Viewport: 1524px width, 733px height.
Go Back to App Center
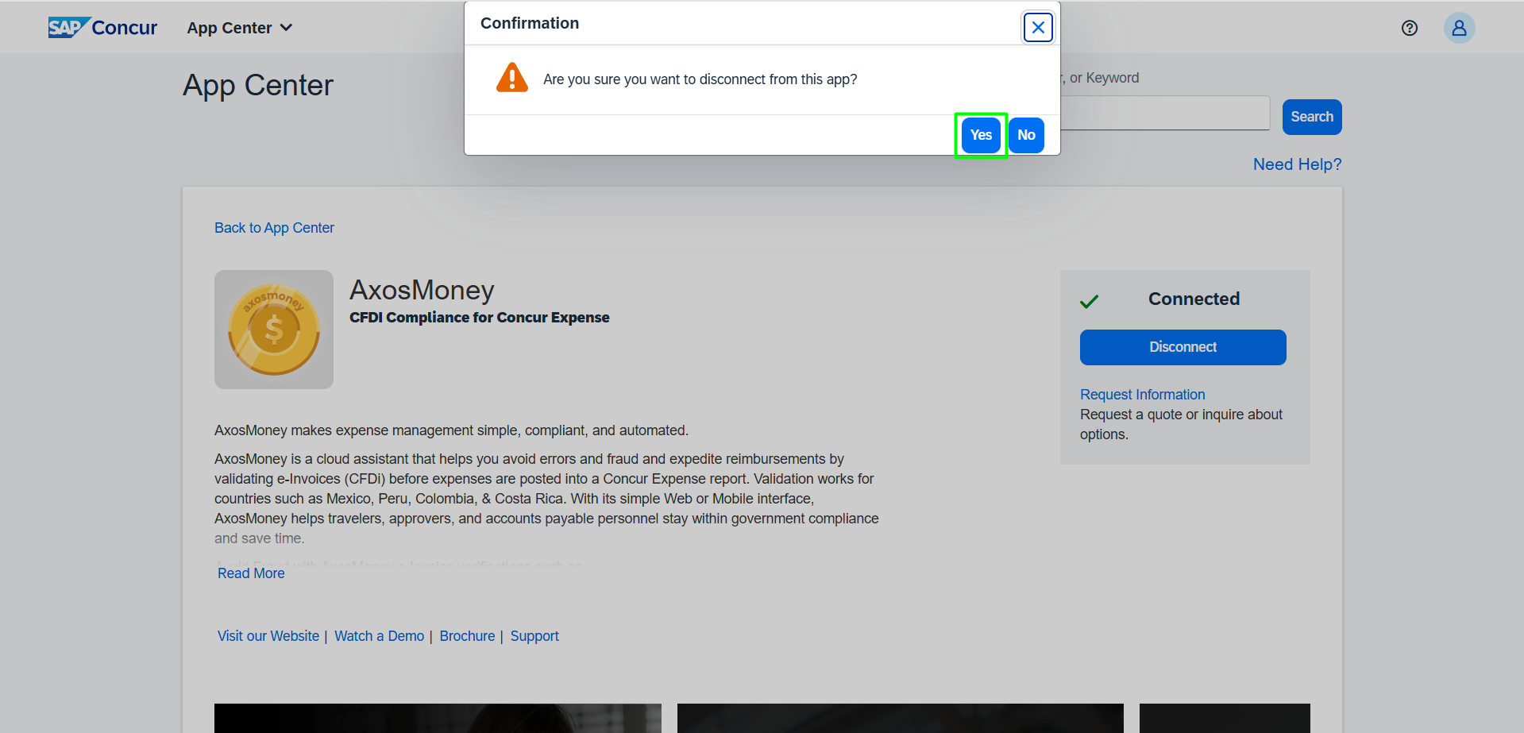(x=274, y=228)
